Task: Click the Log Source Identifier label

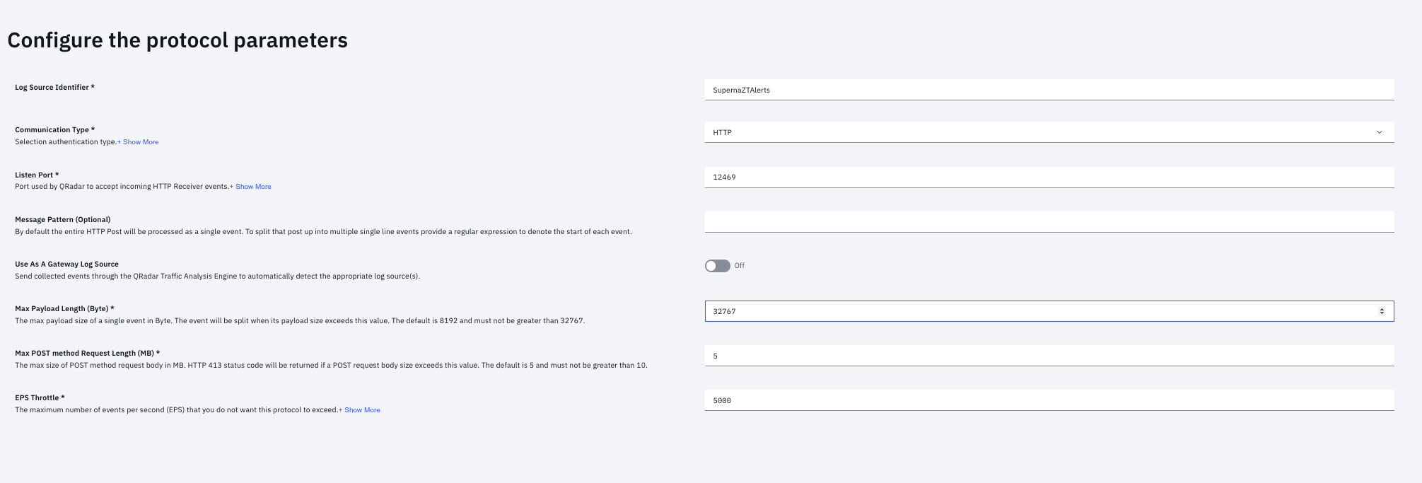Action: coord(54,88)
